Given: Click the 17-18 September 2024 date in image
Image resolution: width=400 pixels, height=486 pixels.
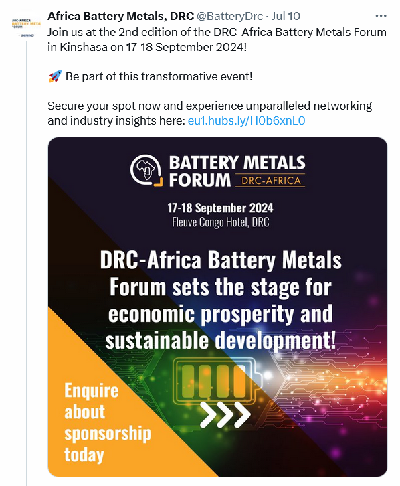Looking at the screenshot, I should [x=220, y=208].
